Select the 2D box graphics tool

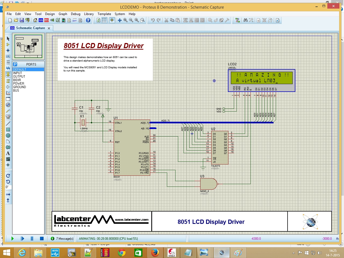click(8, 130)
